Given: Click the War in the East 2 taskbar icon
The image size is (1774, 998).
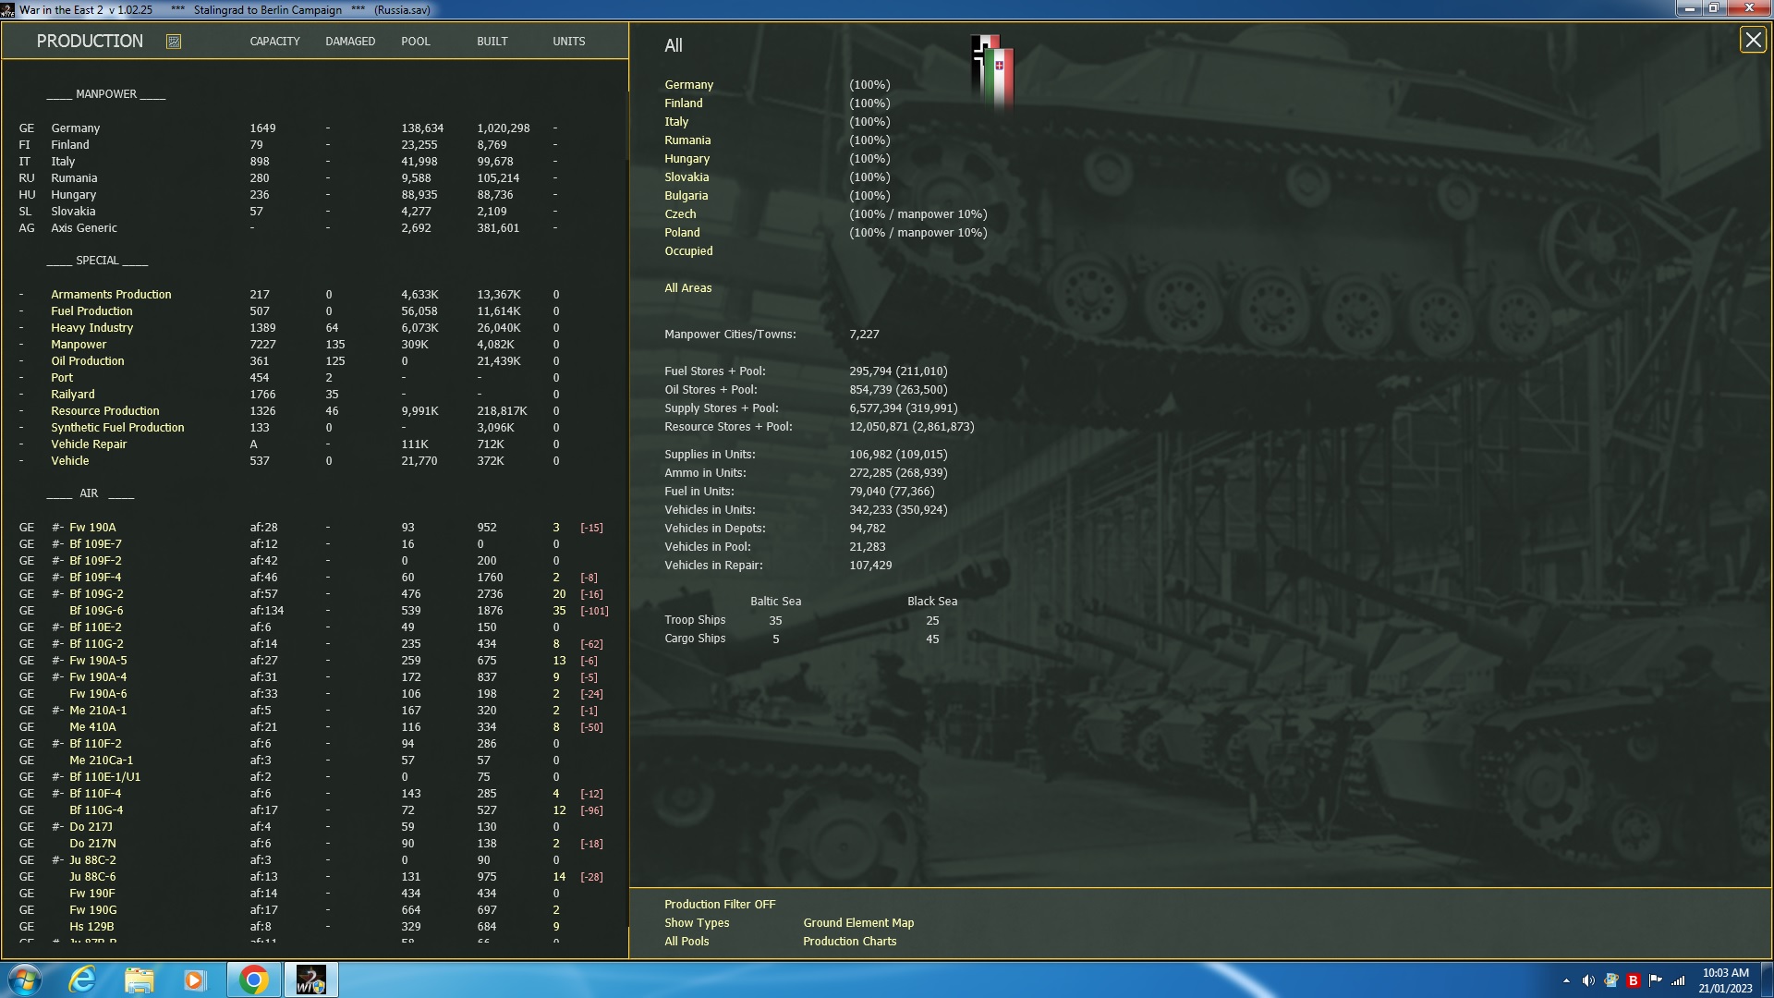Looking at the screenshot, I should click(x=310, y=979).
